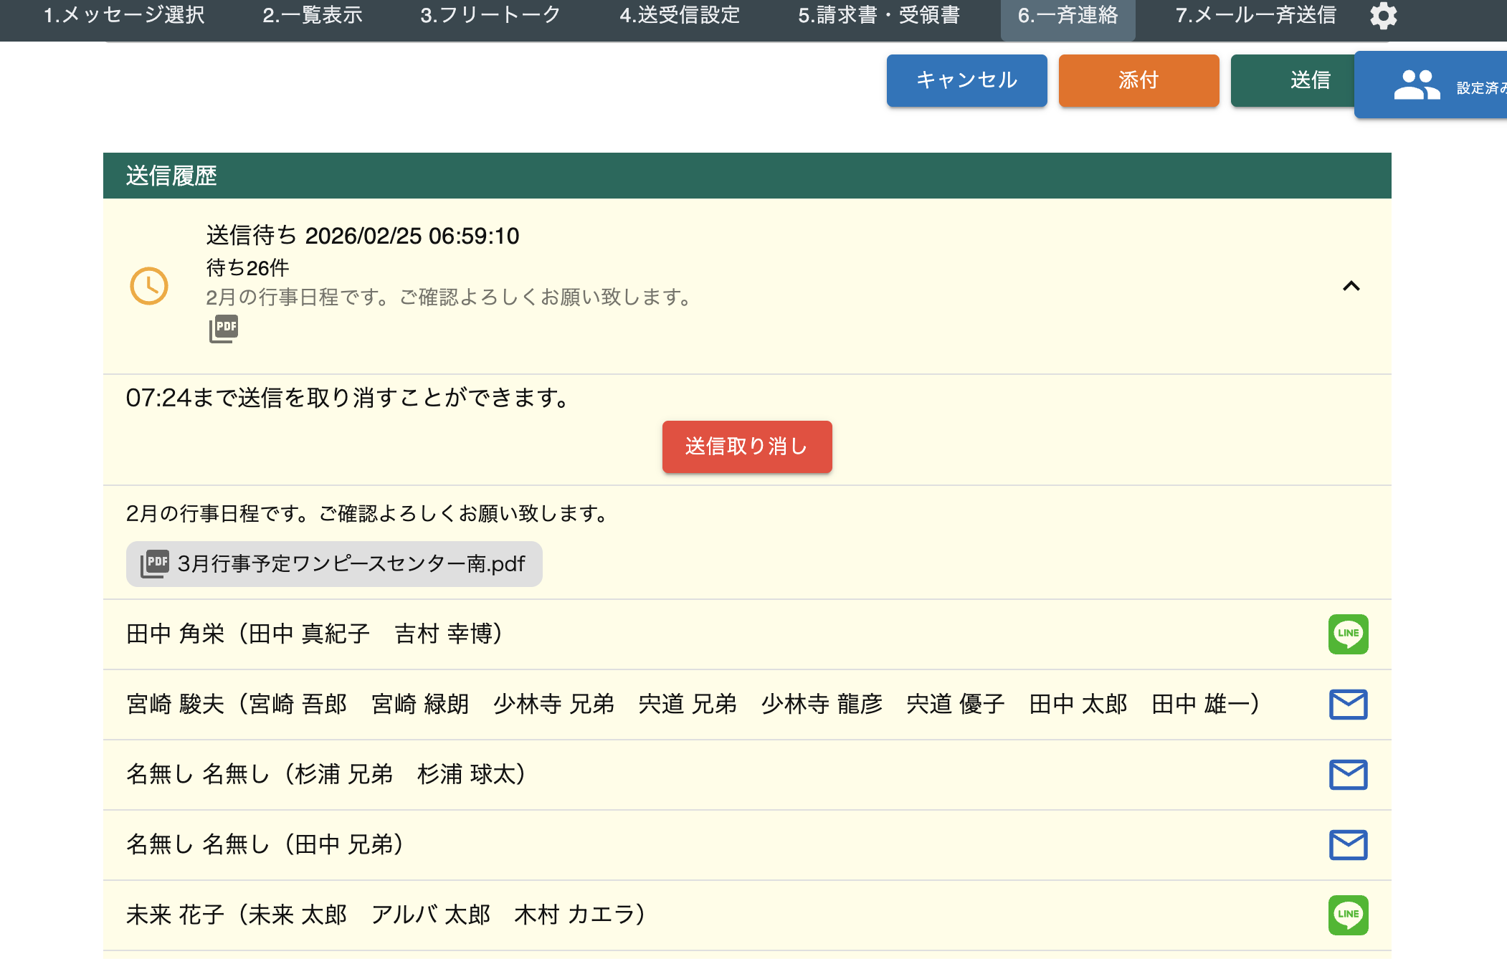Click mail icon for 田中 兄弟 row
The width and height of the screenshot is (1507, 959).
(1348, 845)
